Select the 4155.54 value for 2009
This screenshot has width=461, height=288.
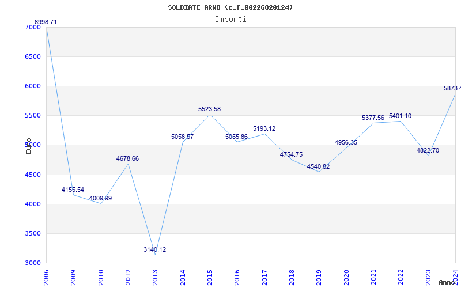pyautogui.click(x=73, y=190)
